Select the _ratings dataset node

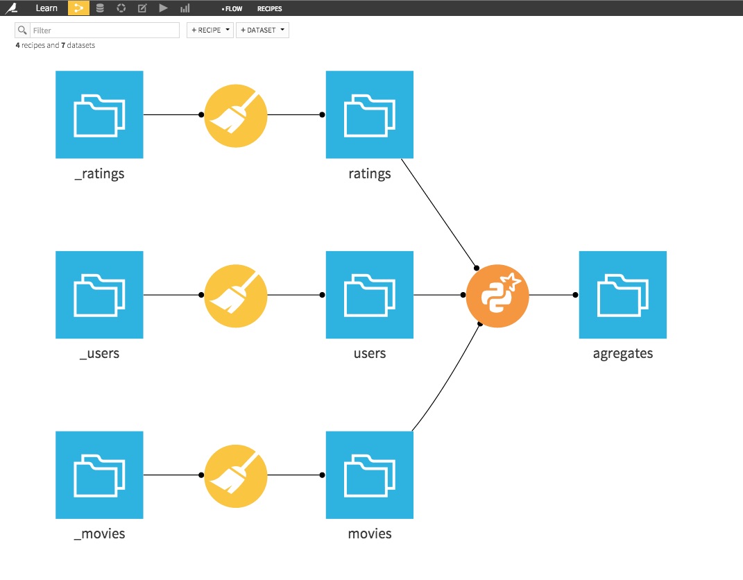[99, 114]
